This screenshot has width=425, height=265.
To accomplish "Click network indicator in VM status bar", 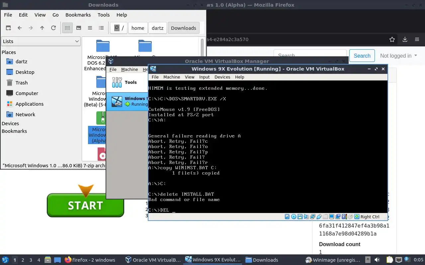I will pyautogui.click(x=313, y=217).
